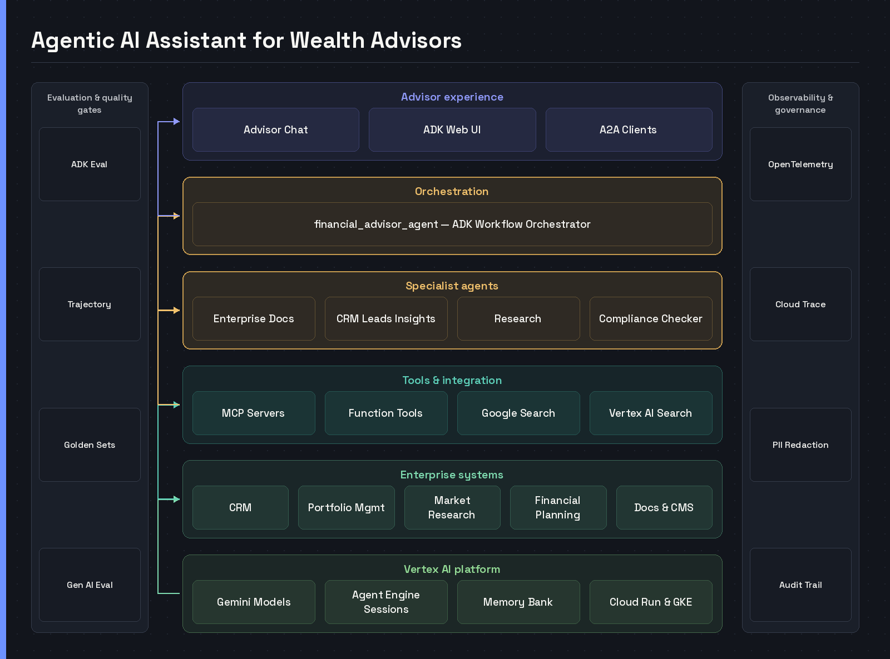Screen dimensions: 890x659
Task: Click the Audit Trail card
Action: pyautogui.click(x=800, y=585)
